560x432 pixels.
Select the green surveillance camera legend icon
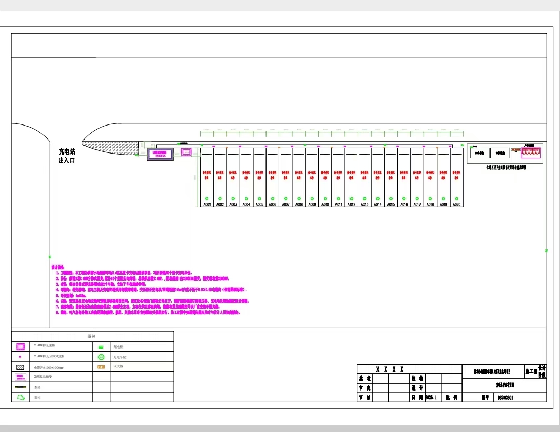(21, 397)
